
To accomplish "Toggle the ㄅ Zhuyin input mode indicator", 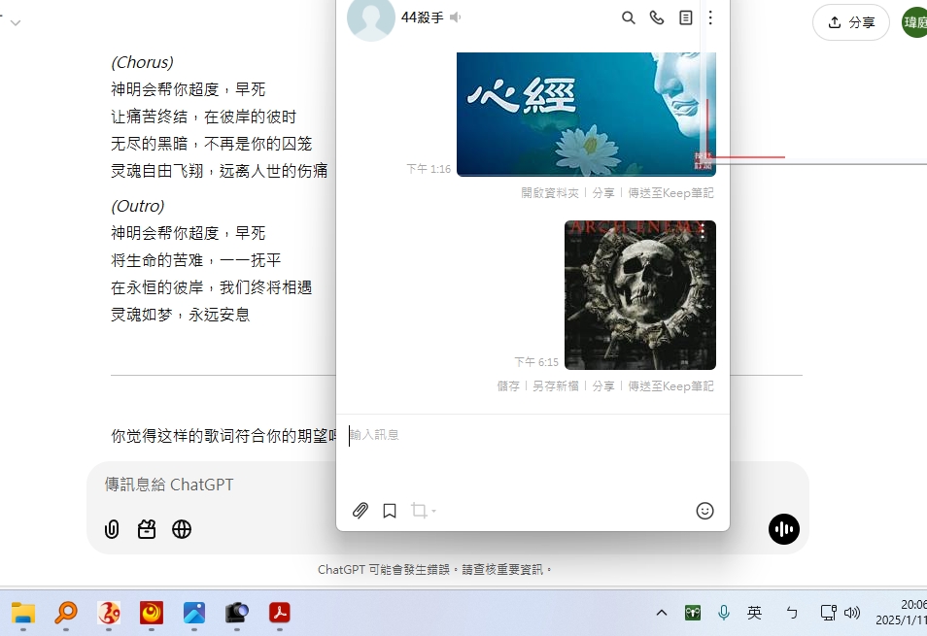I will (x=792, y=613).
